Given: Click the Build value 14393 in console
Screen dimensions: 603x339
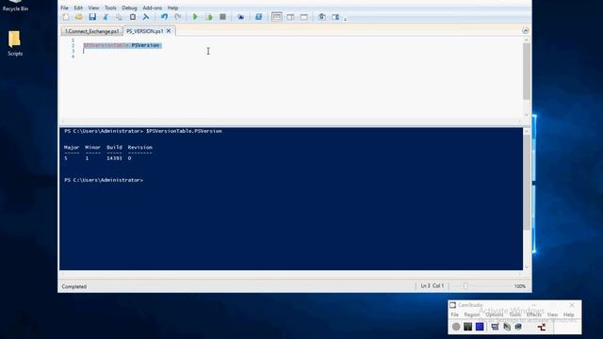Looking at the screenshot, I should (x=114, y=158).
